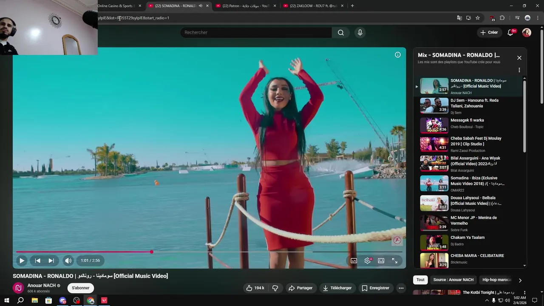Click the Enregistrer save button
The width and height of the screenshot is (544, 306).
pyautogui.click(x=375, y=288)
